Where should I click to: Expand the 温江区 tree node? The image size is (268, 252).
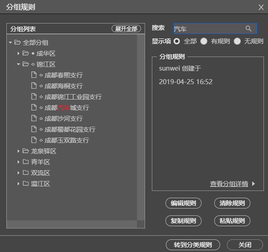pyautogui.click(x=18, y=184)
